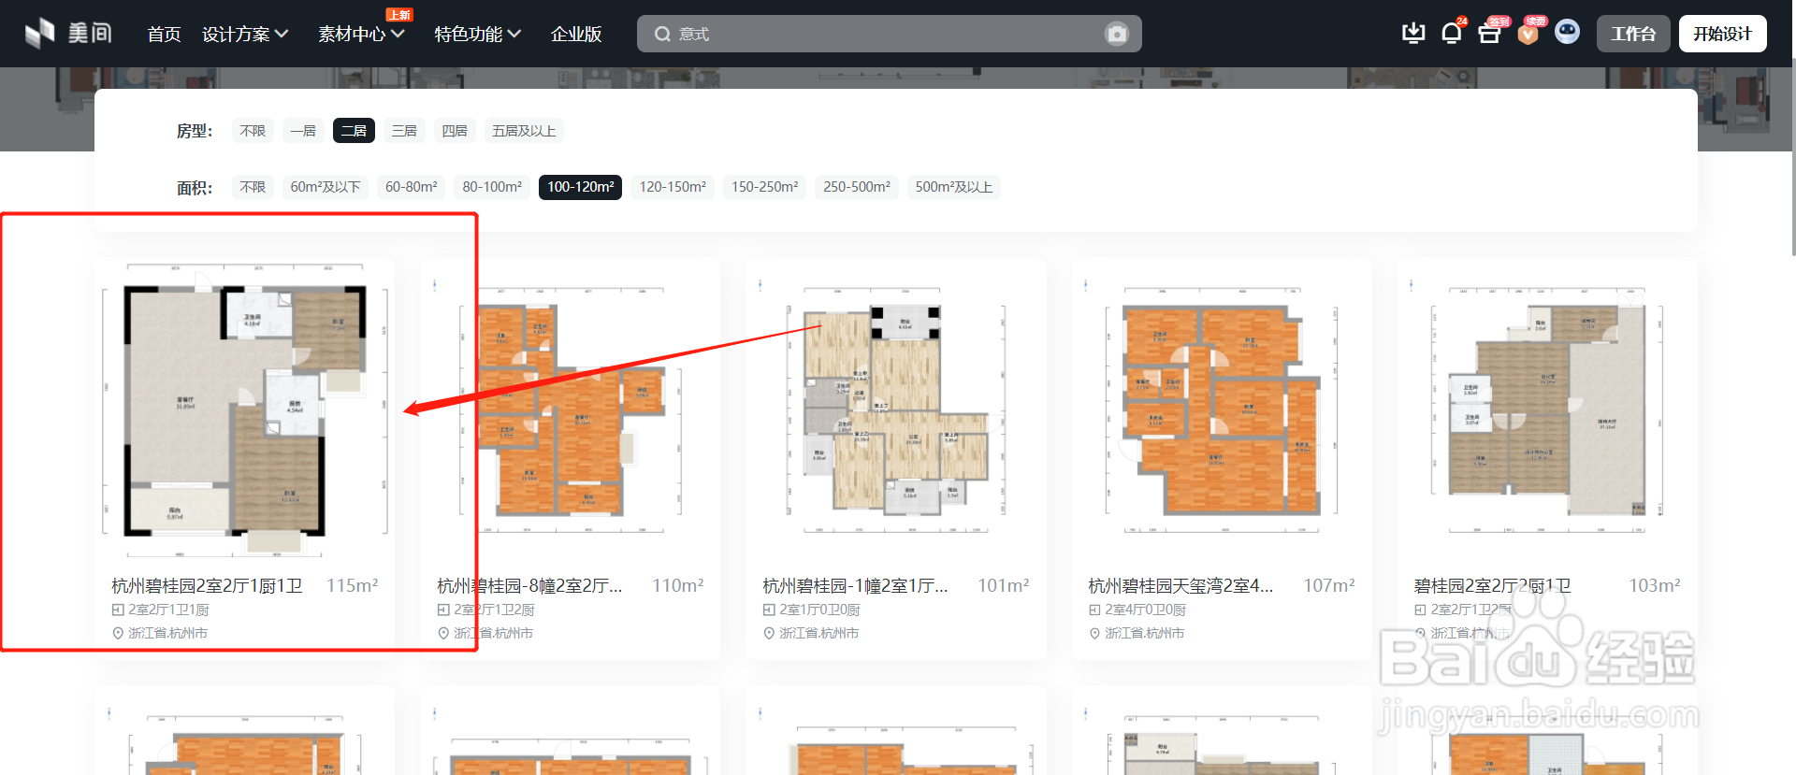
Task: Expand the 素材中心 menu
Action: coord(361,34)
